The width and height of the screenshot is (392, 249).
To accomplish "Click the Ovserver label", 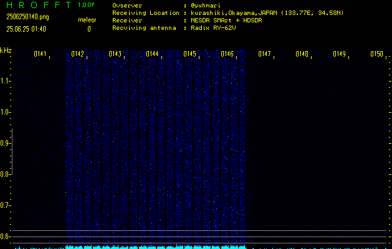I will 127,5.
